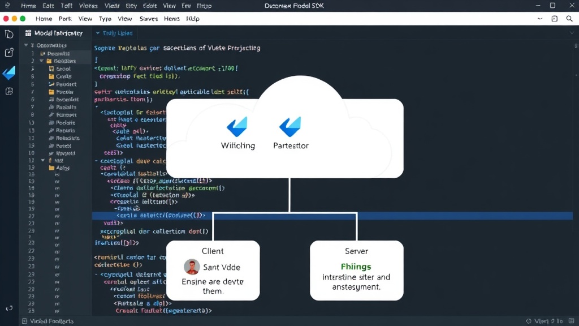Image resolution: width=579 pixels, height=326 pixels.
Task: Click the icon of the Bxconfied row
Action: [x=51, y=100]
